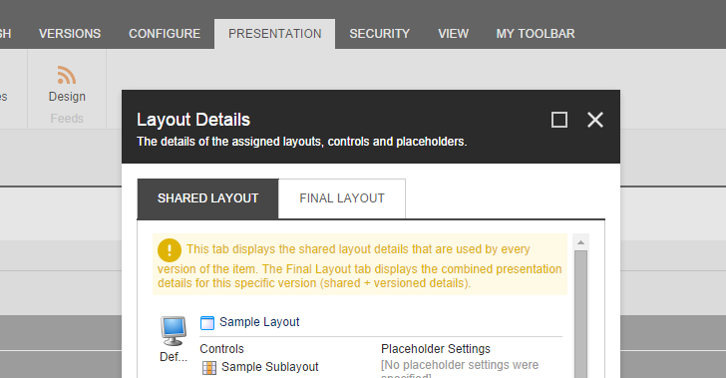Select the Shared Layout tab

207,198
